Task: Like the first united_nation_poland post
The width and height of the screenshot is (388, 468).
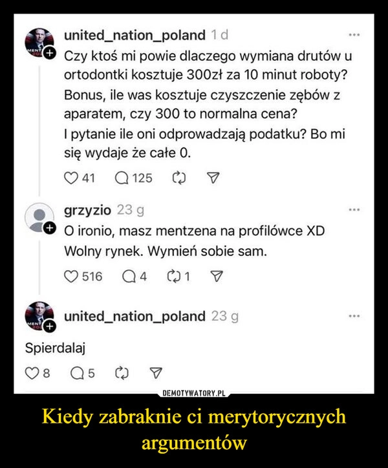Action: click(x=70, y=178)
